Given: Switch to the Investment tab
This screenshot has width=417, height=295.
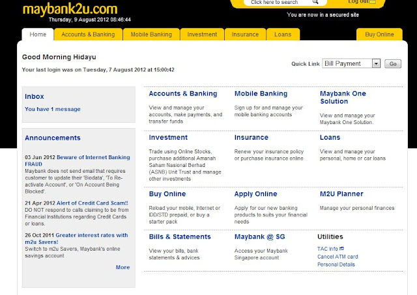Looking at the screenshot, I should click(202, 34).
